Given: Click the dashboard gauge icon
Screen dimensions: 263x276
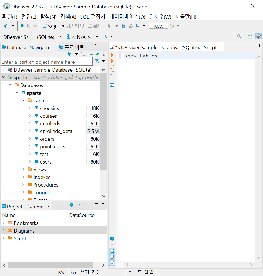Looking at the screenshot, I should click(131, 26).
